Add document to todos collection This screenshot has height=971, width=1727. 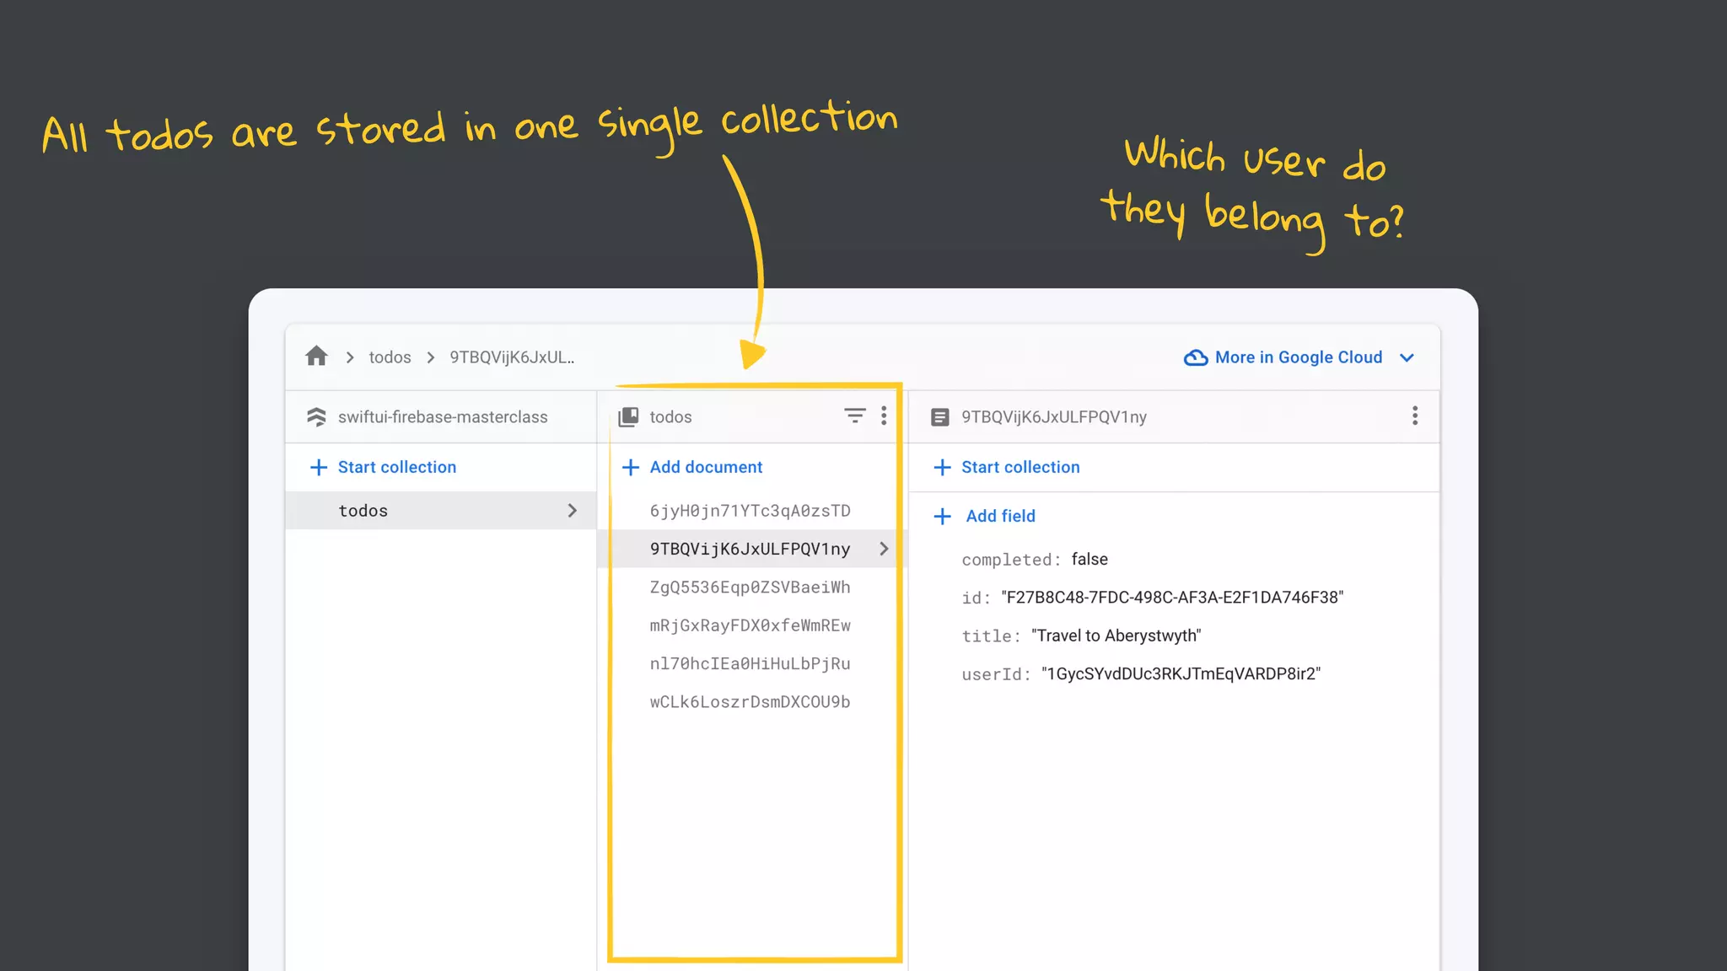click(x=706, y=467)
